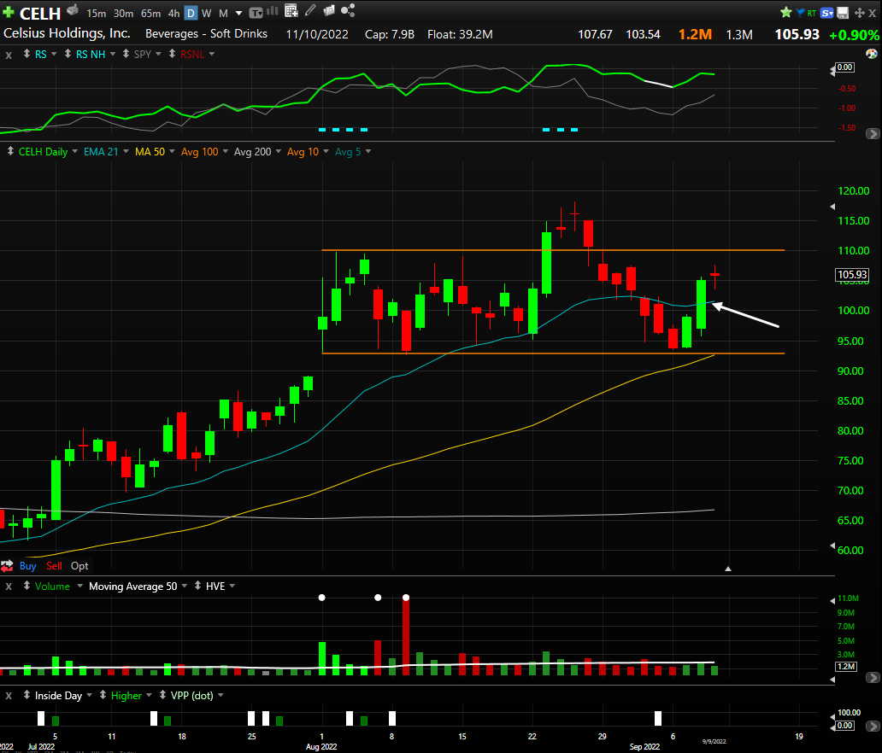The width and height of the screenshot is (882, 753).
Task: Expand the MA 50 dropdown
Action: [172, 151]
